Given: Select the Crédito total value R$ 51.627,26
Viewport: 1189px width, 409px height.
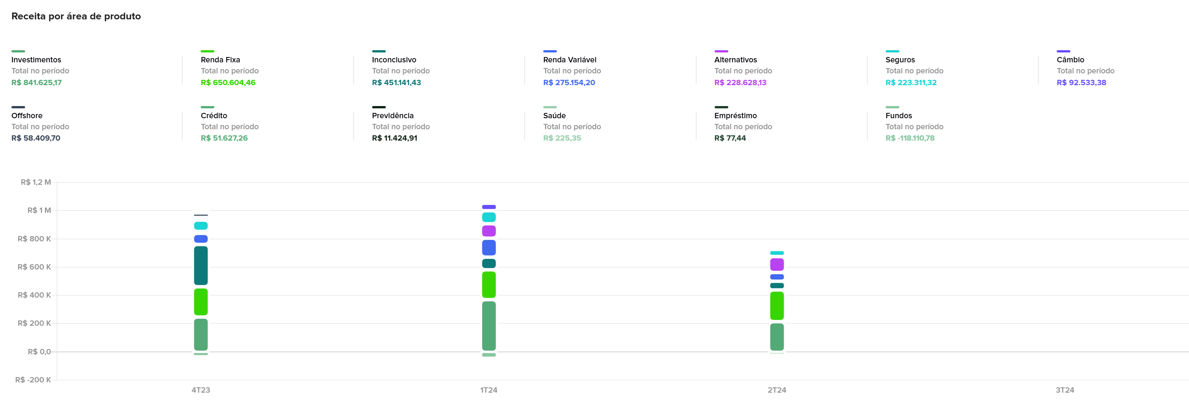Looking at the screenshot, I should pyautogui.click(x=224, y=138).
